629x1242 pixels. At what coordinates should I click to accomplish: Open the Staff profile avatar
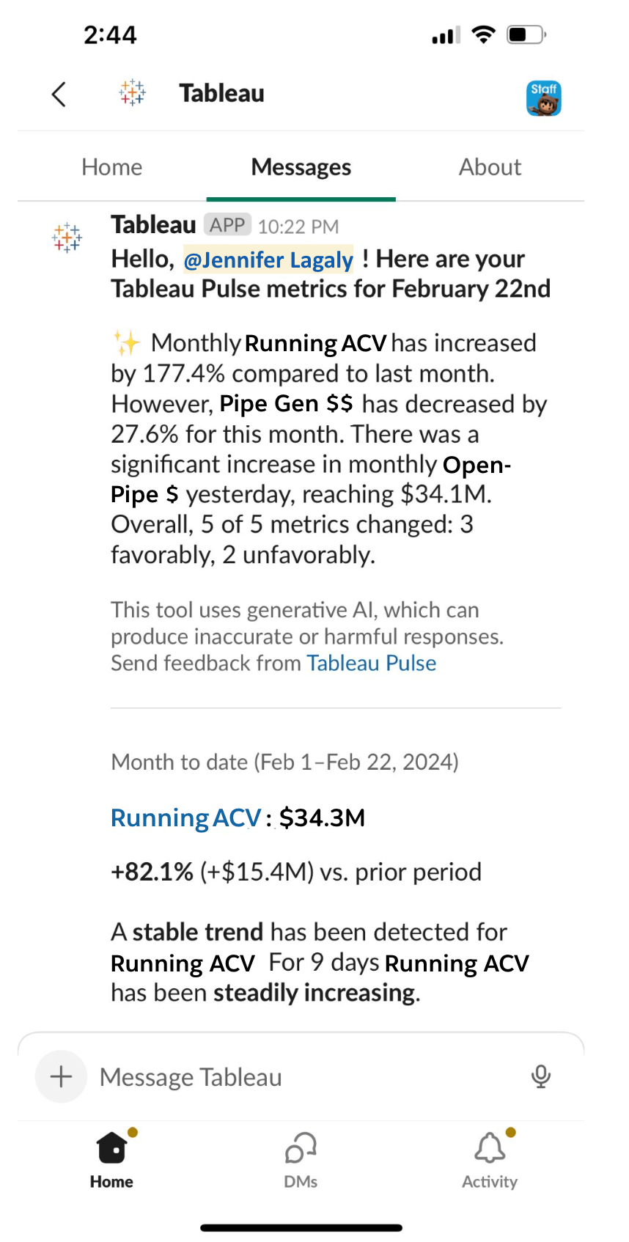(x=543, y=98)
